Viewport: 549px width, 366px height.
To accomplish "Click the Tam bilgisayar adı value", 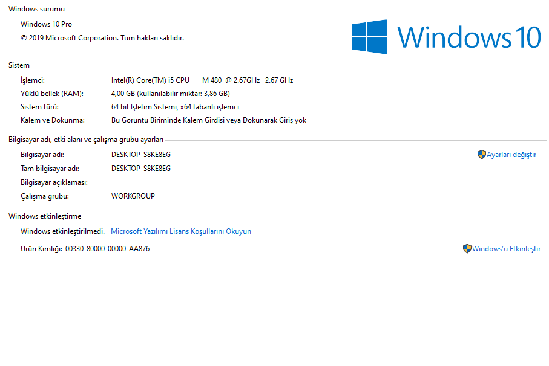I will pyautogui.click(x=140, y=169).
